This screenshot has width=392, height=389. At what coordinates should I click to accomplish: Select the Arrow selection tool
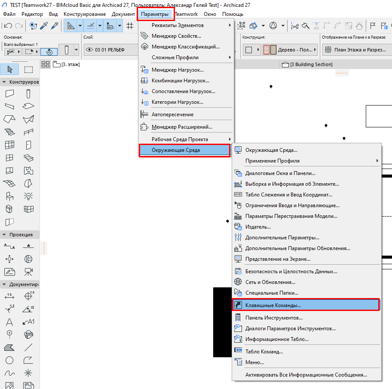(10, 69)
